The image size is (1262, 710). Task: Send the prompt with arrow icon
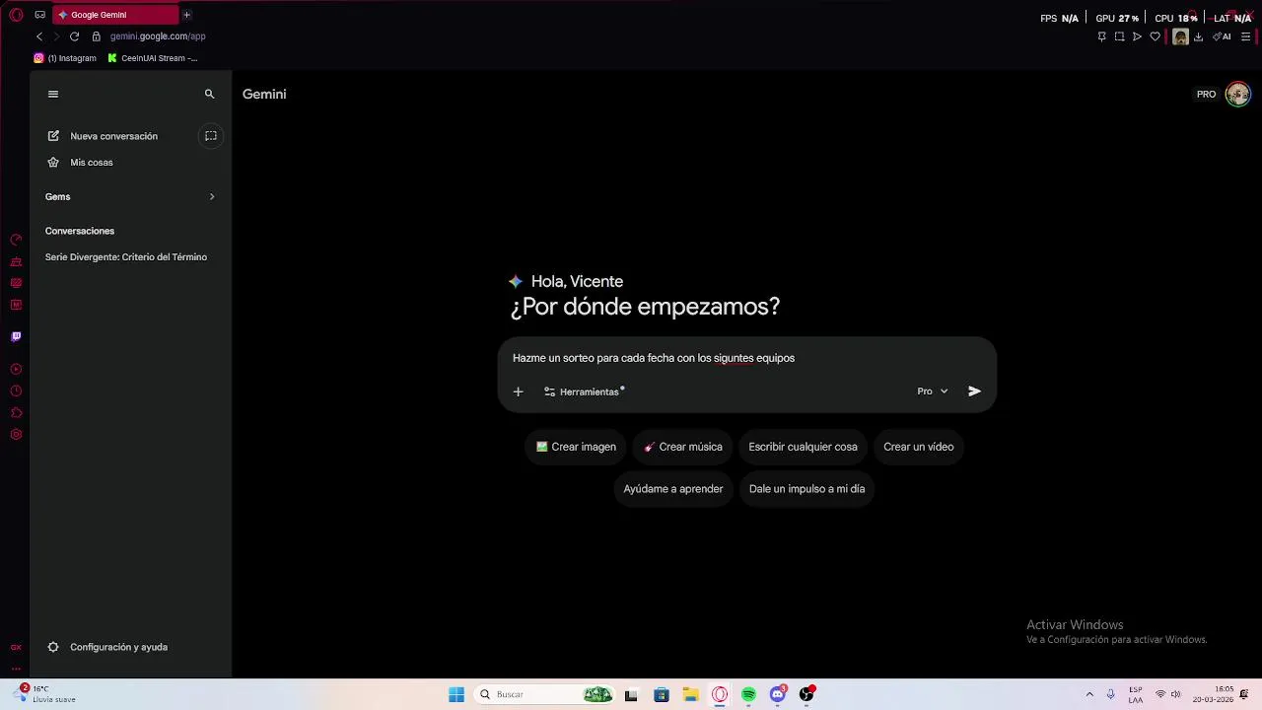pos(974,391)
